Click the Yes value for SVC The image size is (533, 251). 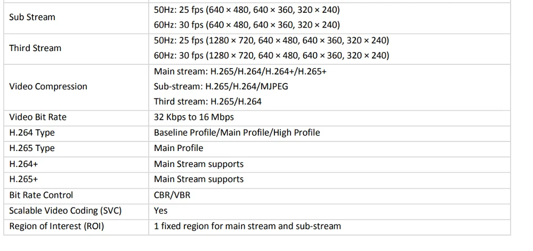point(161,211)
